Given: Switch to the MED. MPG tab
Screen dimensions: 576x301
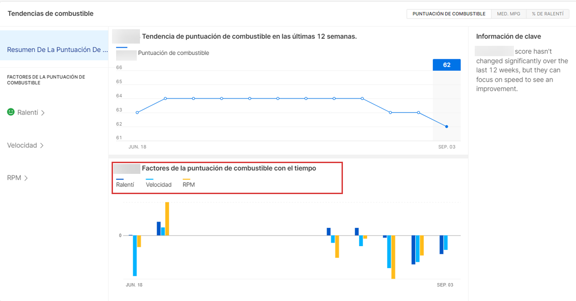Looking at the screenshot, I should (508, 14).
